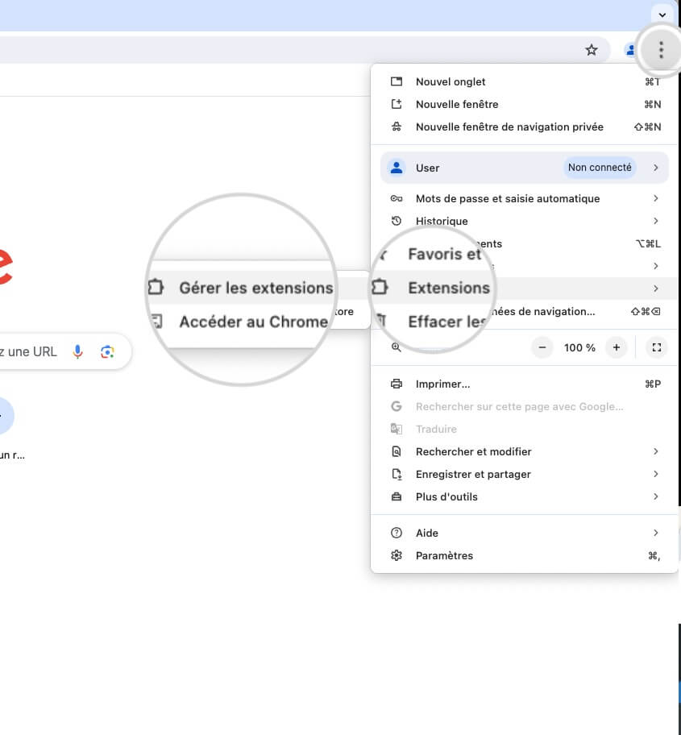Open the Aide menu entry
This screenshot has width=681, height=735.
click(x=525, y=533)
